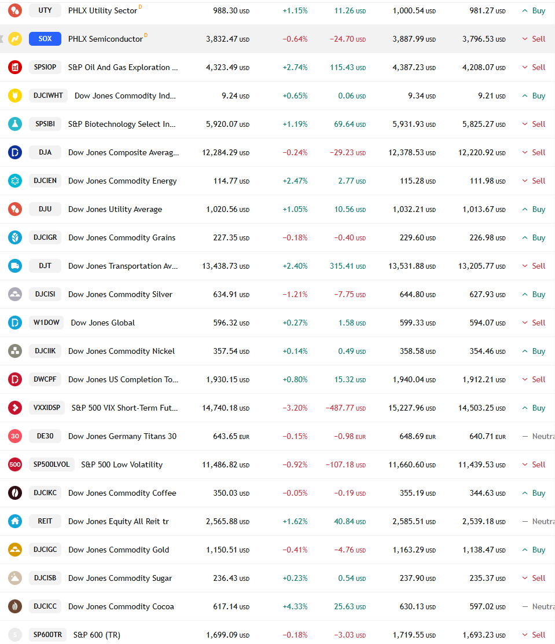555x644 pixels.
Task: Click the VXXIDSP red diamond icon
Action: point(15,407)
